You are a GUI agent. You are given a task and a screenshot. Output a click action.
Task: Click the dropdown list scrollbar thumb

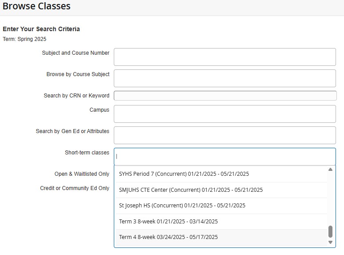[330, 231]
